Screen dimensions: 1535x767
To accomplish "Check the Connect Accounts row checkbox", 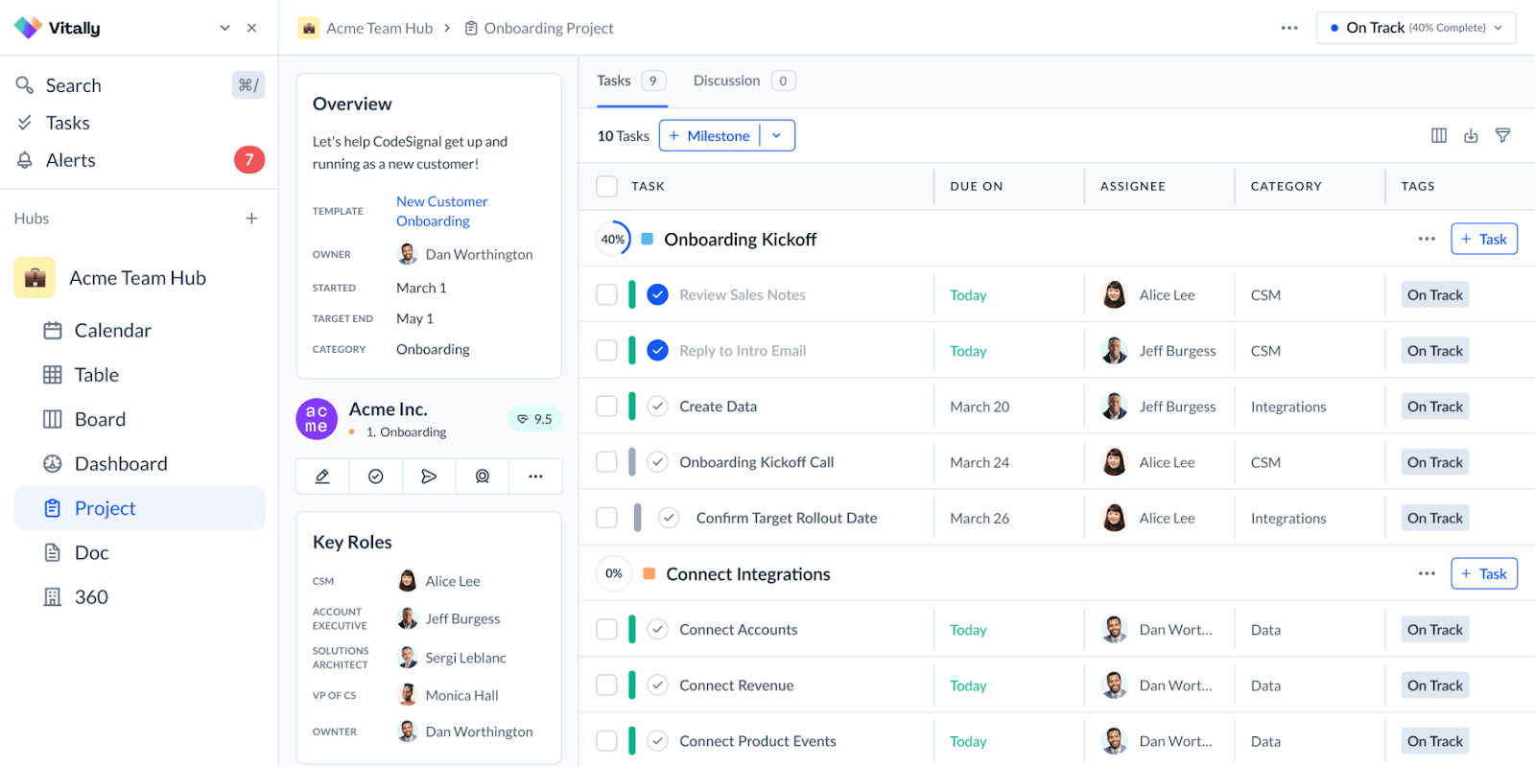I will (x=606, y=629).
